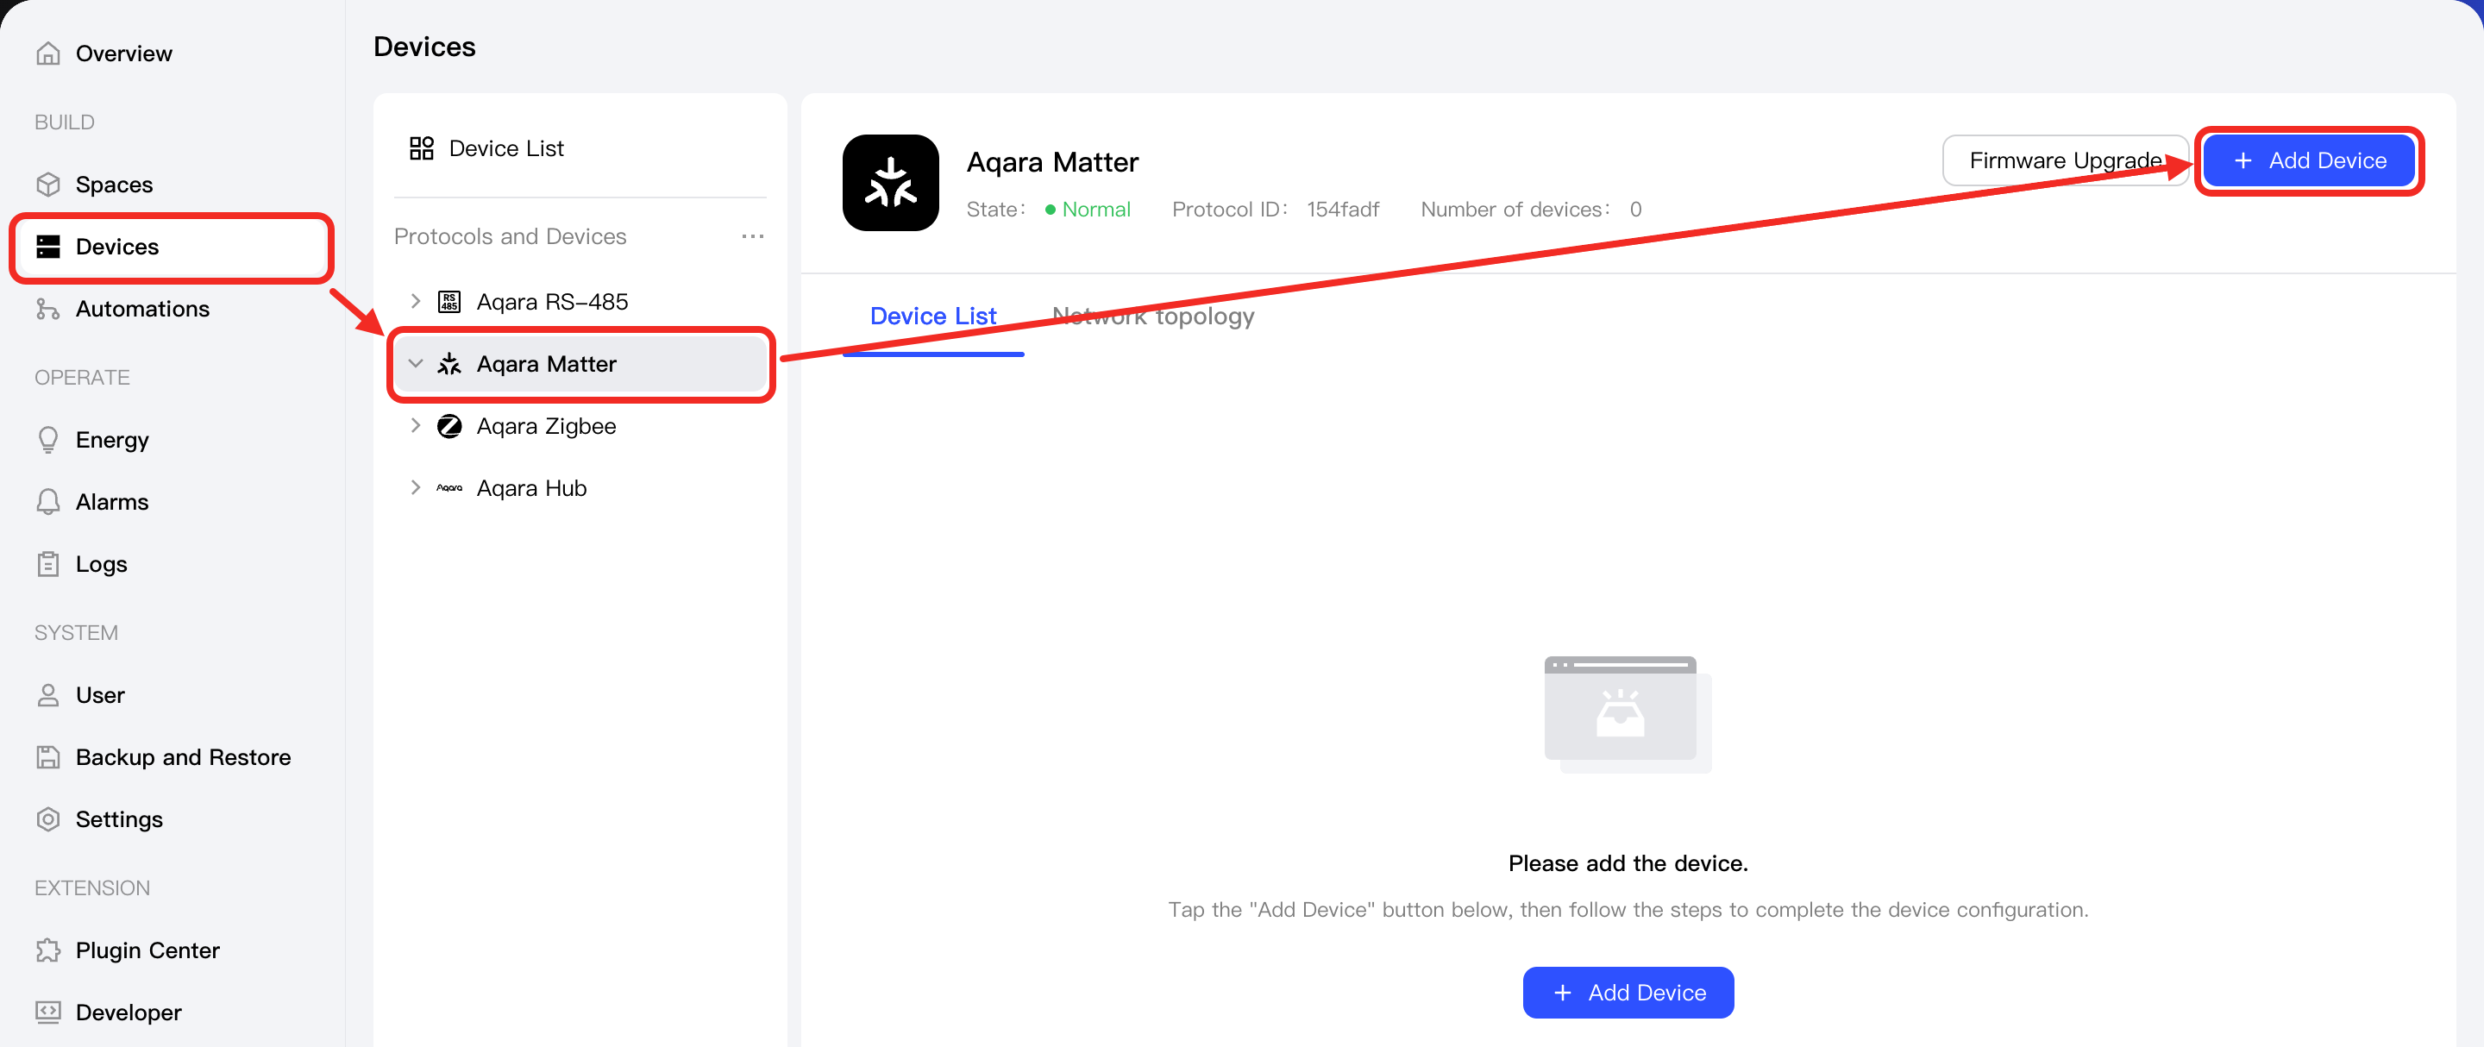Click the Devices server icon in sidebar
This screenshot has height=1047, width=2484.
[x=47, y=247]
